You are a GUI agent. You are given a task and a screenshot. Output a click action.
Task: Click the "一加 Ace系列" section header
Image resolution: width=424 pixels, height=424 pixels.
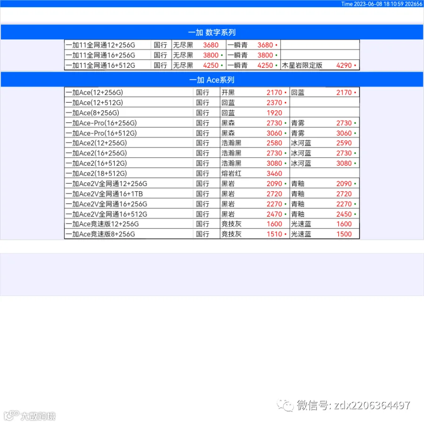click(212, 80)
